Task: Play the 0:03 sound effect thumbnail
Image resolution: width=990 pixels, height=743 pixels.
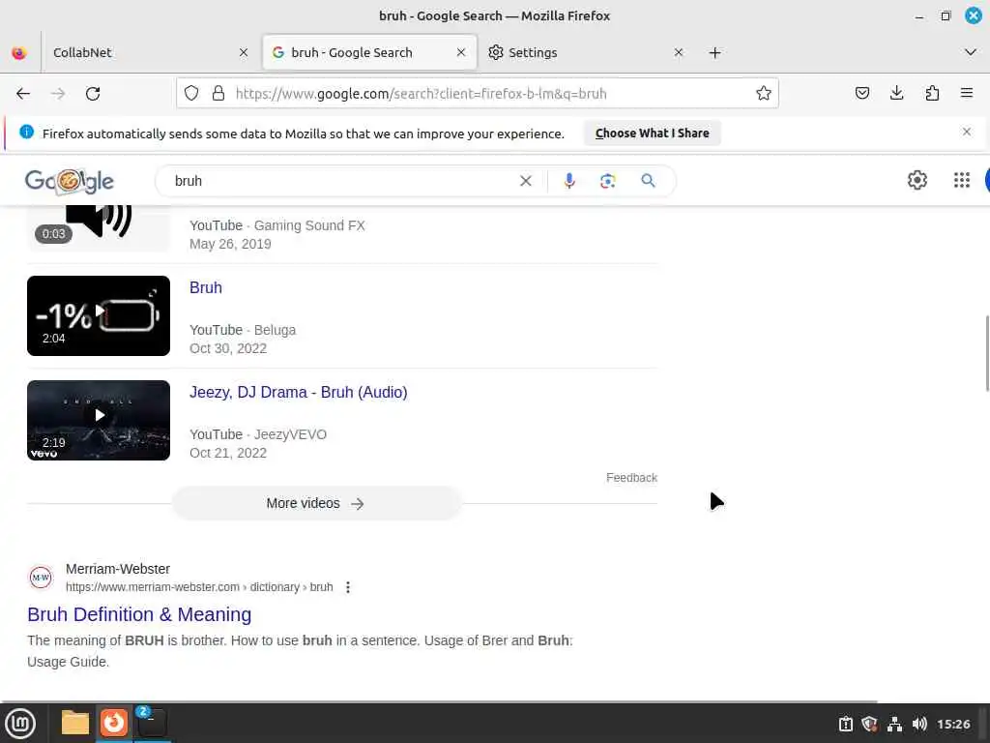Action: click(99, 228)
